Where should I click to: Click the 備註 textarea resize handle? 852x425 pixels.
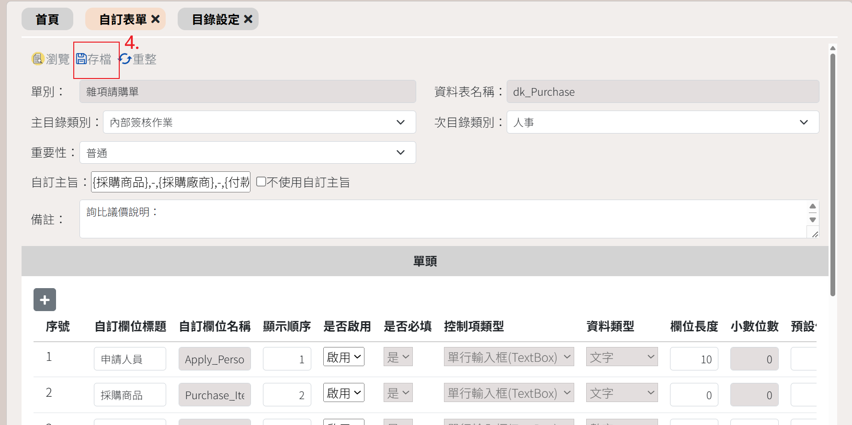tap(814, 234)
